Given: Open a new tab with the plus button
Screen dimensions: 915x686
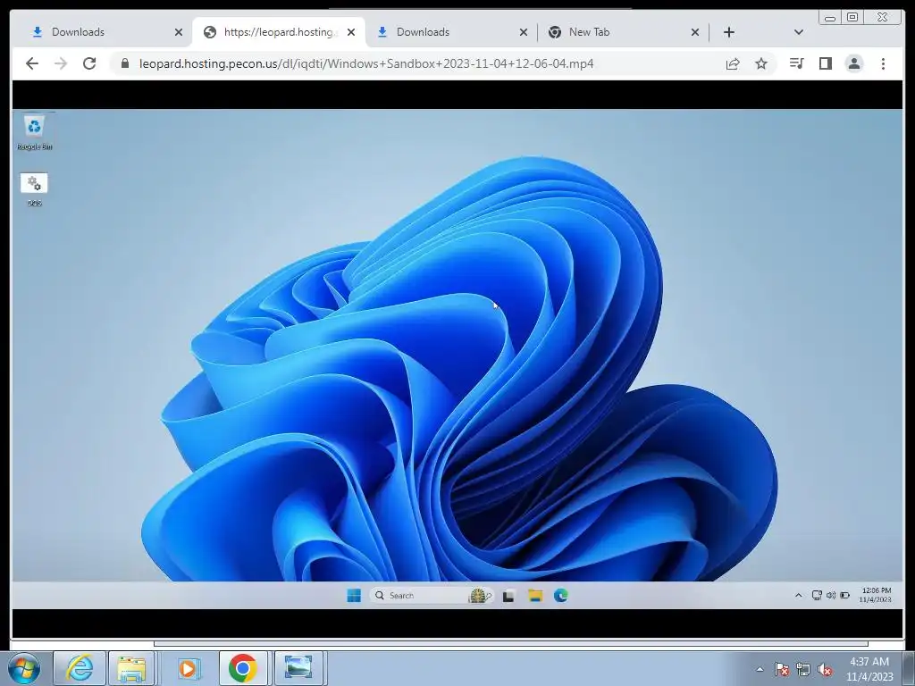Looking at the screenshot, I should 729,32.
